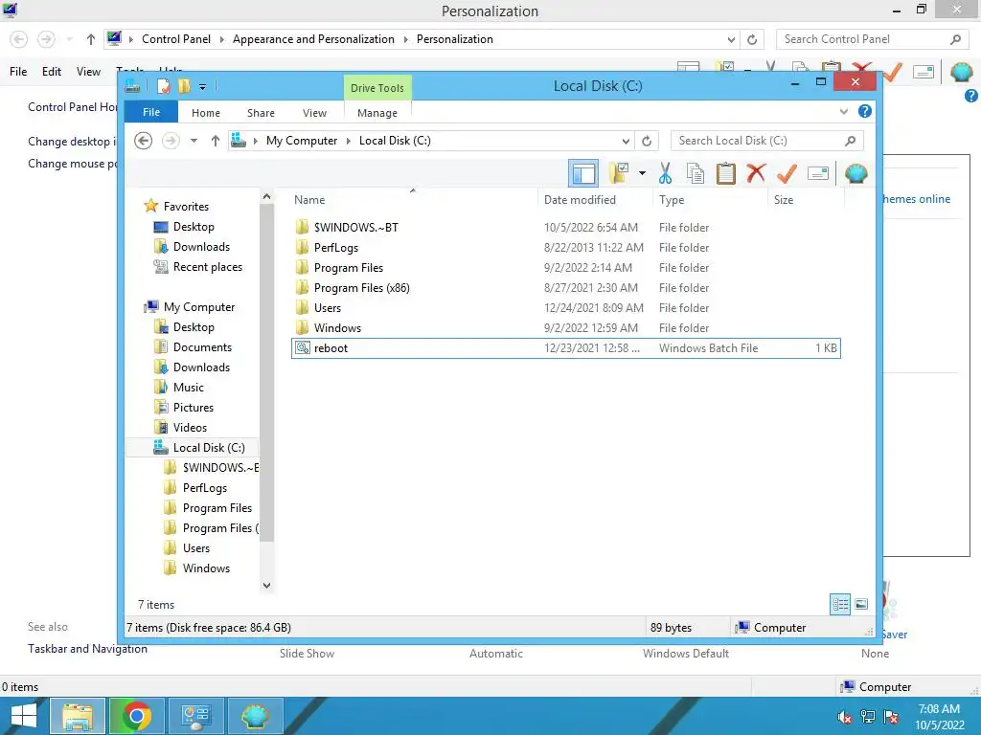Image resolution: width=981 pixels, height=735 pixels.
Task: Click the drive icon in Local Disk title bar
Action: pos(132,86)
